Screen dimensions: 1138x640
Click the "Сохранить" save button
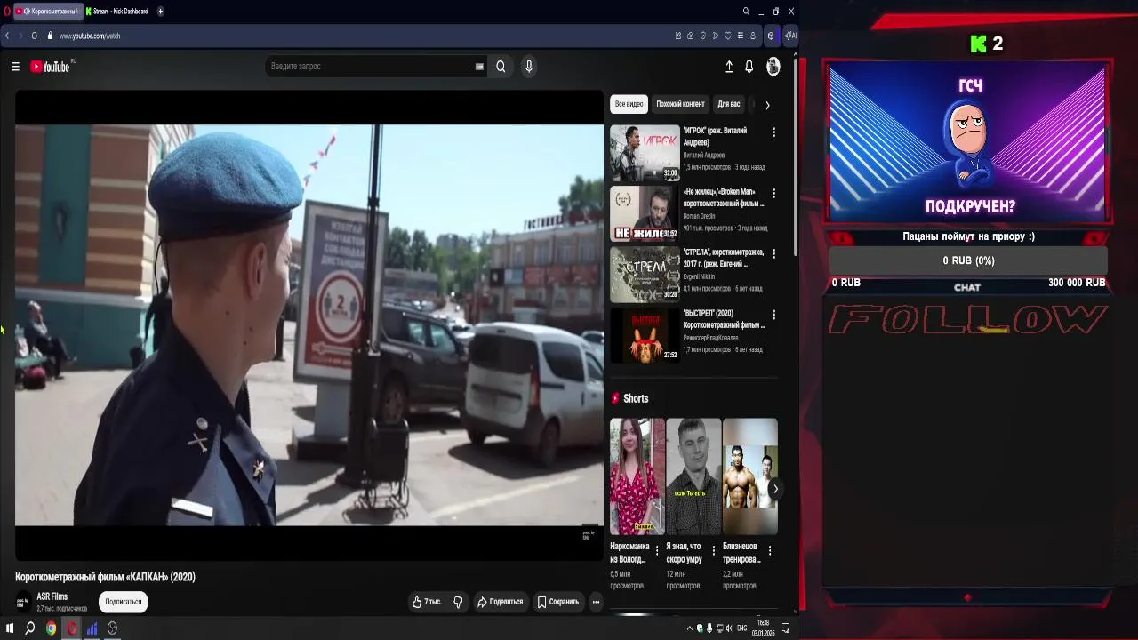557,602
